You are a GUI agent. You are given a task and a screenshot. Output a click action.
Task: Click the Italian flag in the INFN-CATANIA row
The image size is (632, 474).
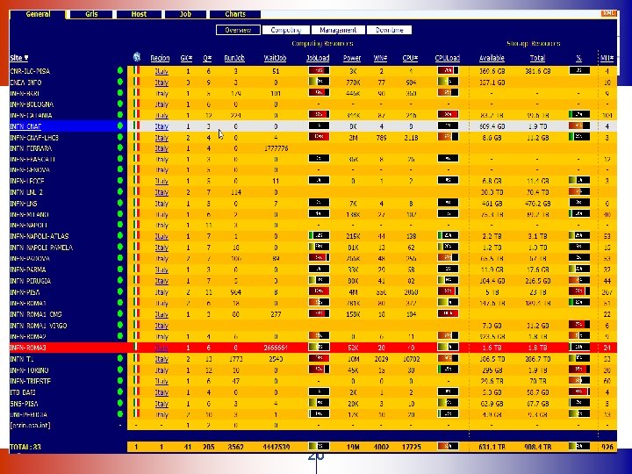click(x=136, y=115)
